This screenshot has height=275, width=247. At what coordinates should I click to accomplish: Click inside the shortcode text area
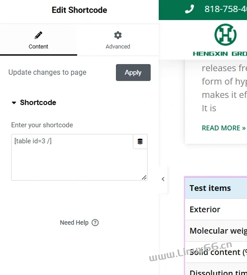72,158
